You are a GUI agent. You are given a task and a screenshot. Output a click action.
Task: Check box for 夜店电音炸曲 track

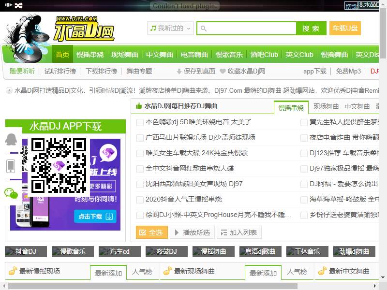coord(304,138)
